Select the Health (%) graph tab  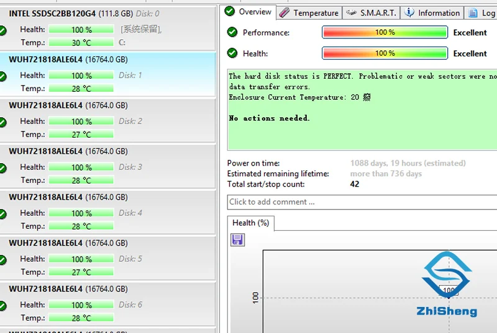251,223
